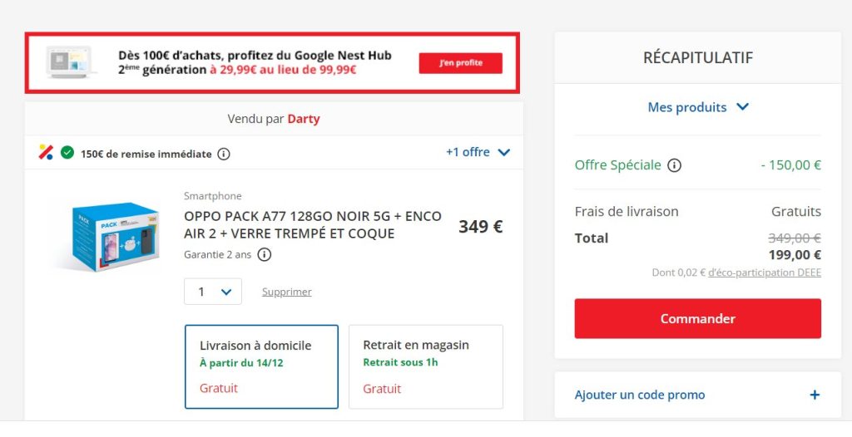Click info icon beside 150€ de remise immédiate
The height and width of the screenshot is (437, 852).
coord(224,154)
